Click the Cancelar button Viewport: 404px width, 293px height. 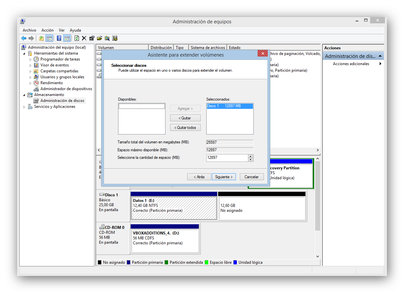(x=252, y=177)
